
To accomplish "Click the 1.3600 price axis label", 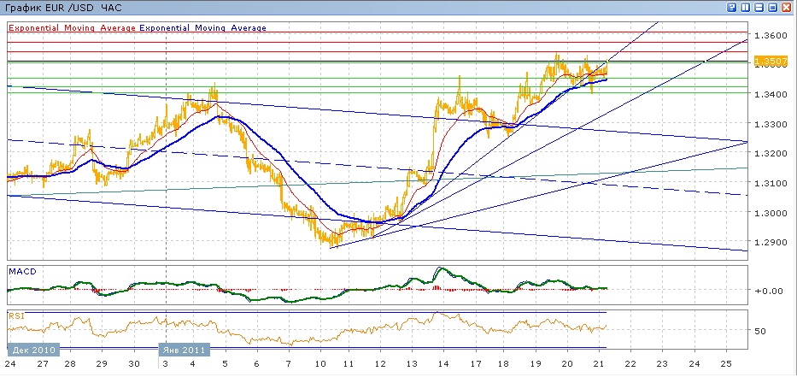I will point(771,35).
